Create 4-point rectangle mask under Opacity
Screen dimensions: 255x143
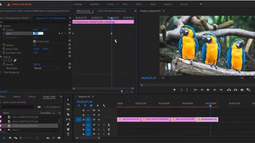click(10, 60)
